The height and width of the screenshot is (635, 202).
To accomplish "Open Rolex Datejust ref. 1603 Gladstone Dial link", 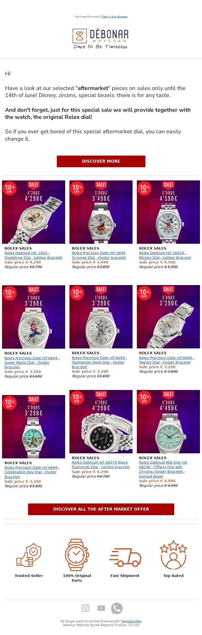I will 33,255.
